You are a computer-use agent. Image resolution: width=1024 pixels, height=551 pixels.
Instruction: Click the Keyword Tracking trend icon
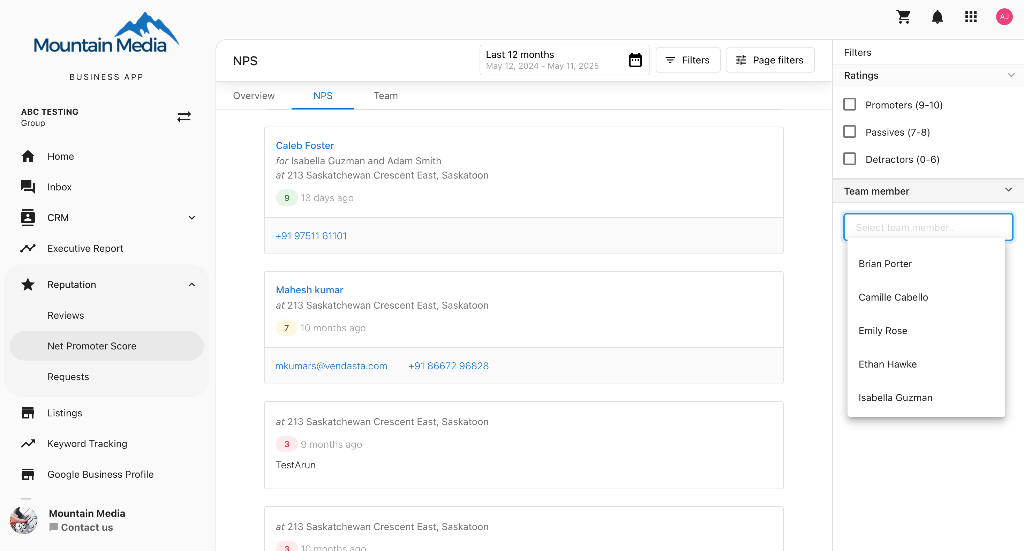(28, 444)
